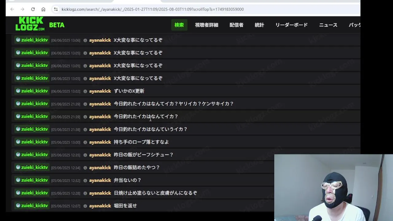Click the timestamp [05/06/2025 13:00]
The height and width of the screenshot is (221, 393).
click(66, 142)
